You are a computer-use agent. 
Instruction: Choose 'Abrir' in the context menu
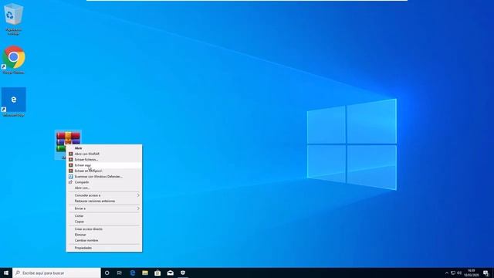[104, 147]
